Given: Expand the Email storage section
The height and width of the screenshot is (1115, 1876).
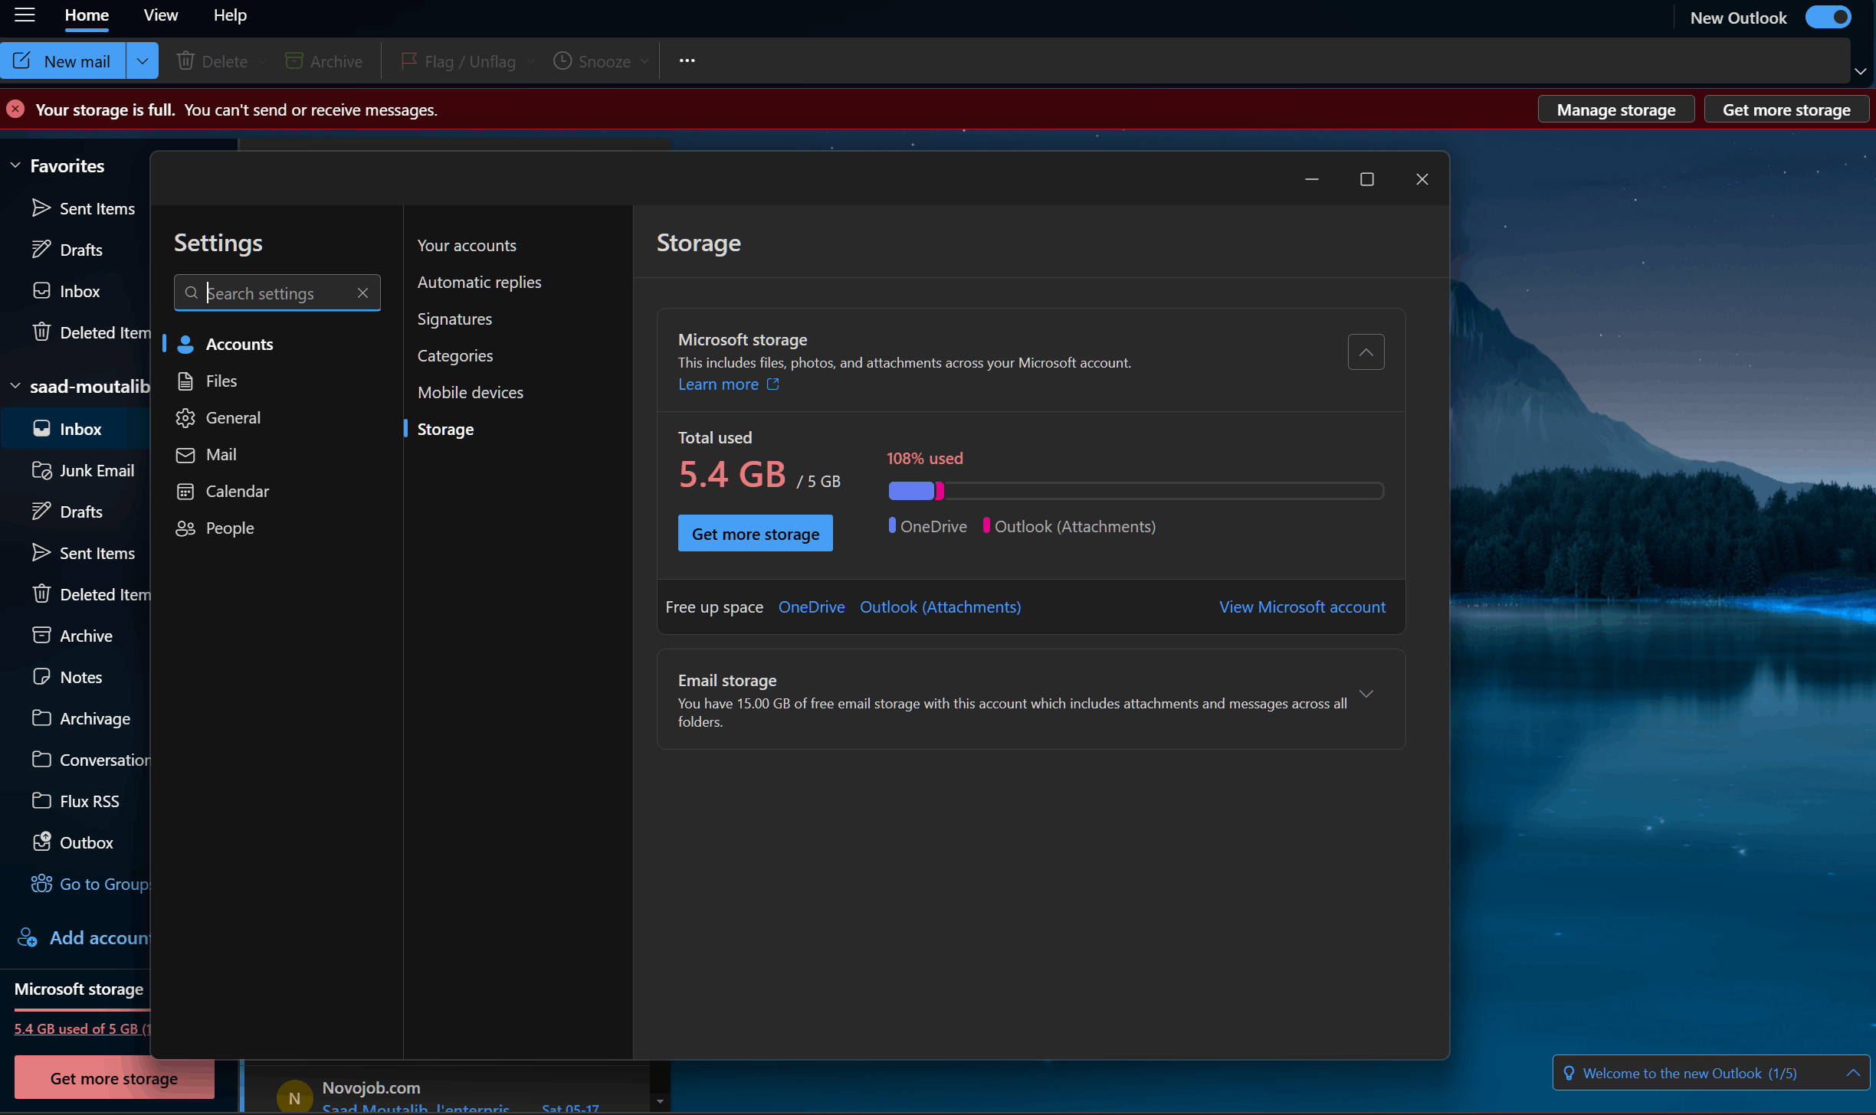Looking at the screenshot, I should [x=1366, y=694].
